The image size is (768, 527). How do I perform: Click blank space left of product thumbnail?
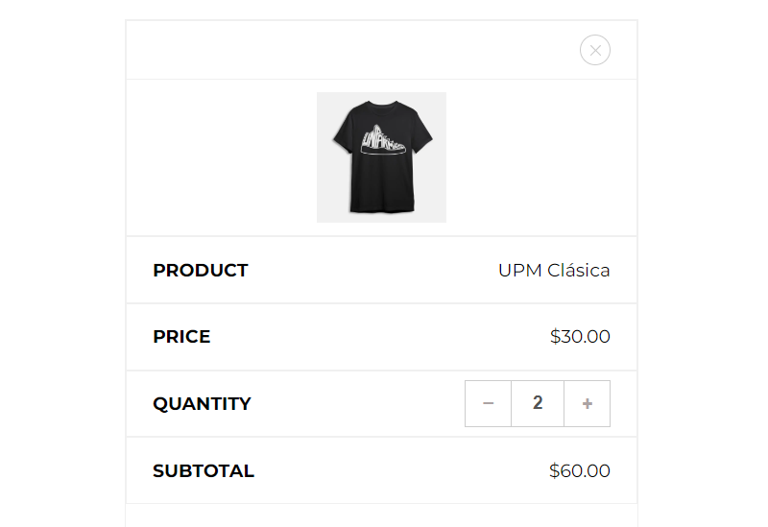point(221,157)
